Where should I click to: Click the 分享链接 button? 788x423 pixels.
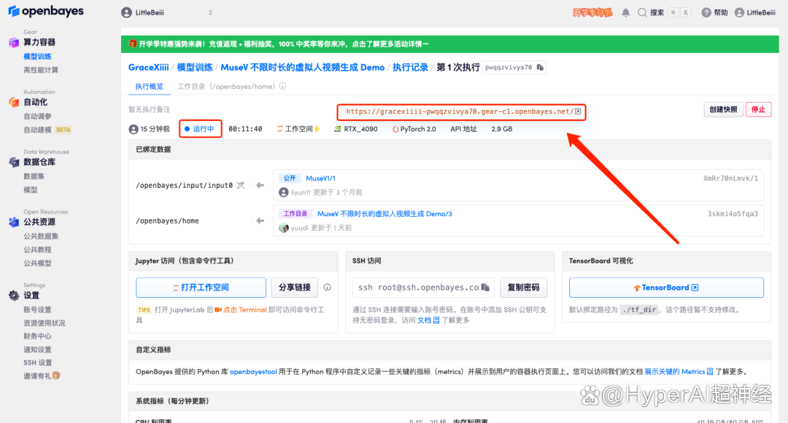(295, 288)
